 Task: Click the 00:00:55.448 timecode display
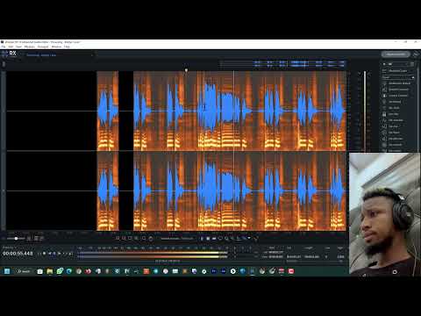[18, 254]
